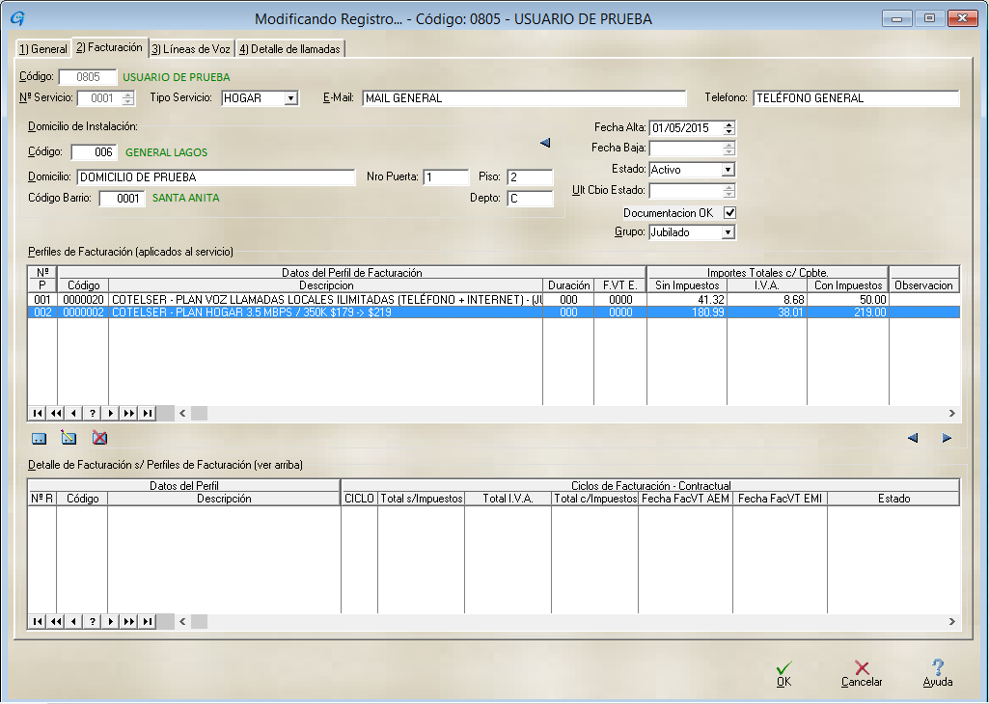
Task: Go to previous record in Detalle de Facturación navigator
Action: [73, 621]
